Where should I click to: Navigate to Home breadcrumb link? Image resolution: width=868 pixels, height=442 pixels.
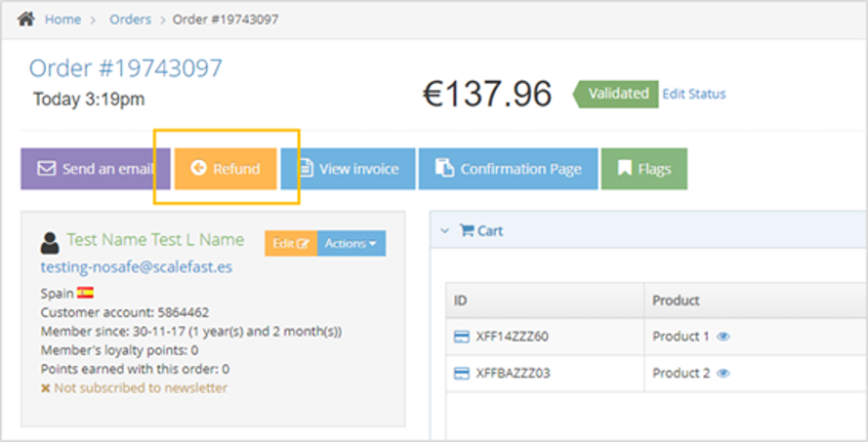(x=62, y=20)
